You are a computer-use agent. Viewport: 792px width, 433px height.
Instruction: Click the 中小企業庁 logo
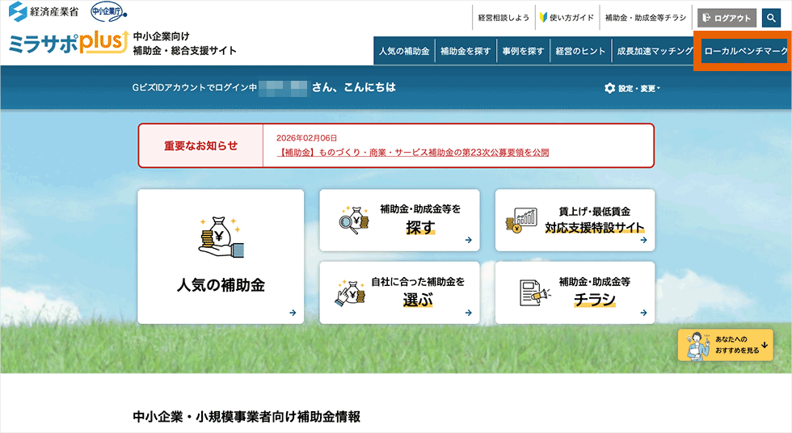(107, 13)
